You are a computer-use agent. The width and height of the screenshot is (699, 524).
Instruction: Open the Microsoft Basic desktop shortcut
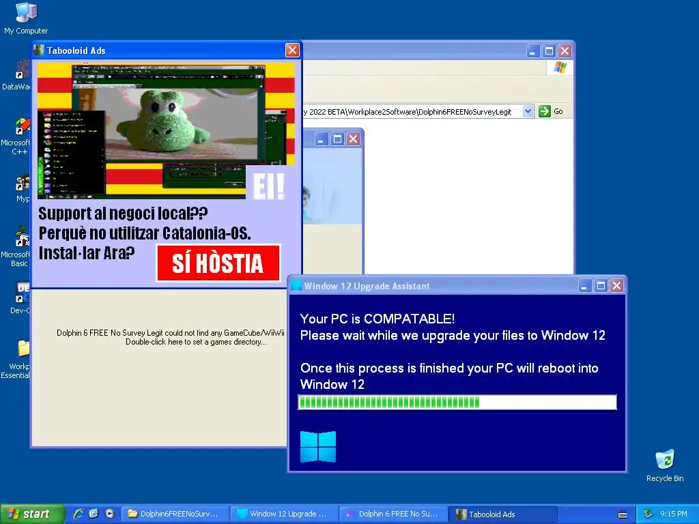tap(18, 247)
